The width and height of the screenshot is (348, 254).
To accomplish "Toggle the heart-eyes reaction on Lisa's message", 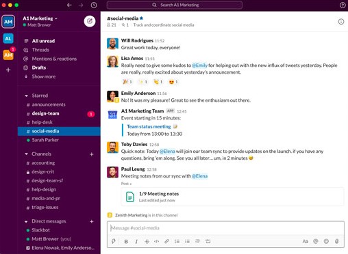I will click(173, 82).
